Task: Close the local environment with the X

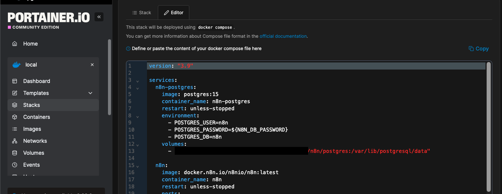Action: coord(92,65)
